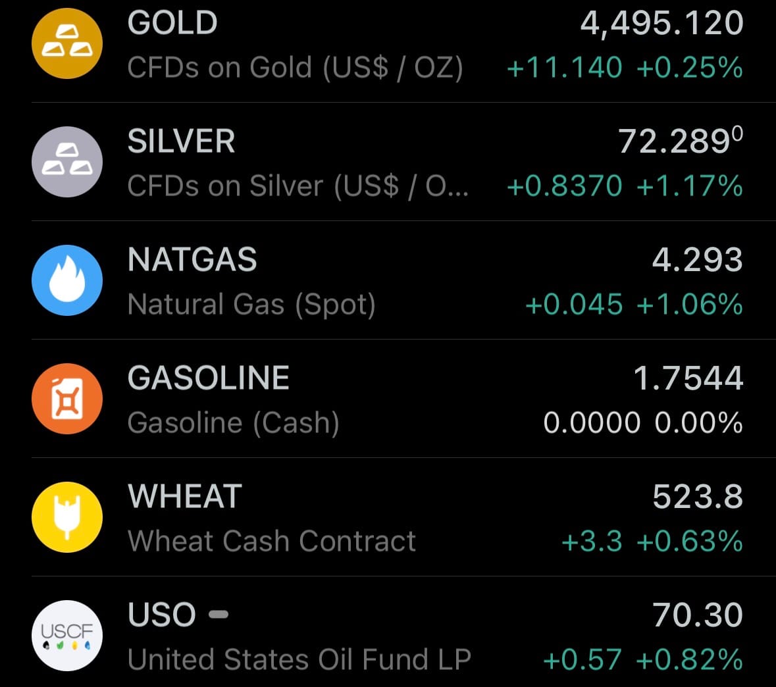776x687 pixels.
Task: Tap the gray dash indicator beside USO
Action: (x=219, y=615)
